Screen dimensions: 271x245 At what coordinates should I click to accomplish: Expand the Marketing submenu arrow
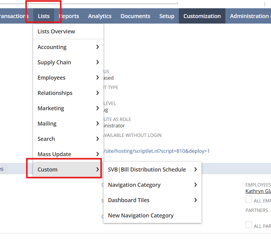point(97,108)
